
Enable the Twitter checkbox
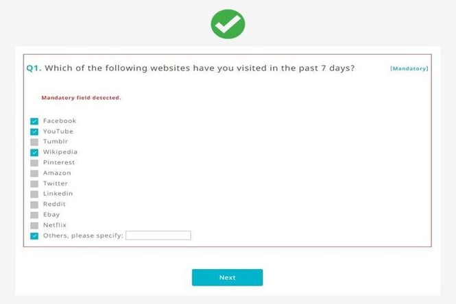[34, 183]
